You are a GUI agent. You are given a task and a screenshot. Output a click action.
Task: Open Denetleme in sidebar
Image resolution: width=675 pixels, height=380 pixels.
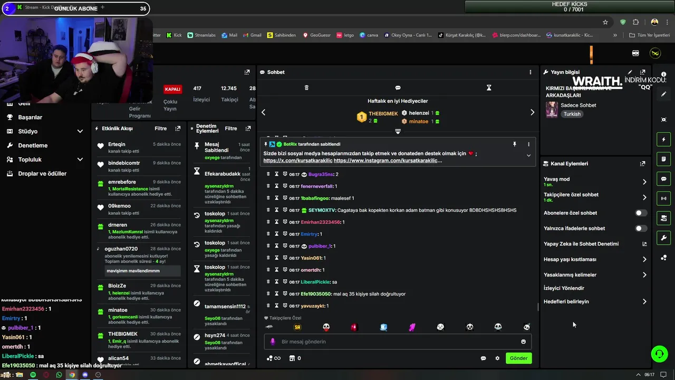(x=33, y=145)
